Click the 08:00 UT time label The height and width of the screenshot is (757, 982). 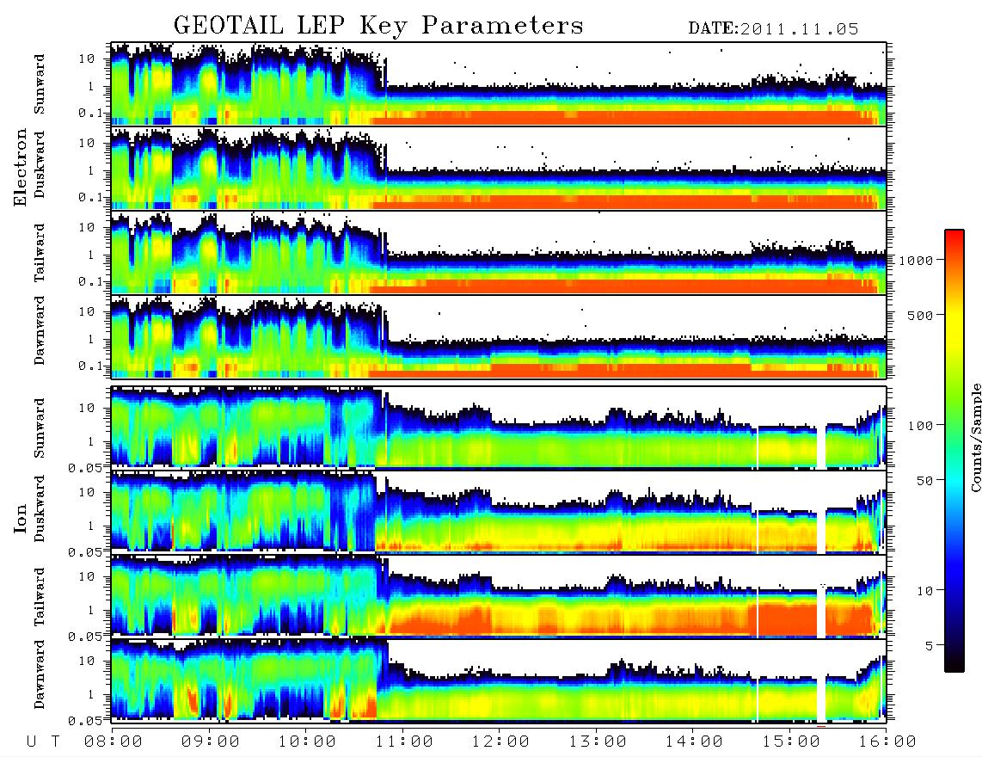tap(114, 742)
